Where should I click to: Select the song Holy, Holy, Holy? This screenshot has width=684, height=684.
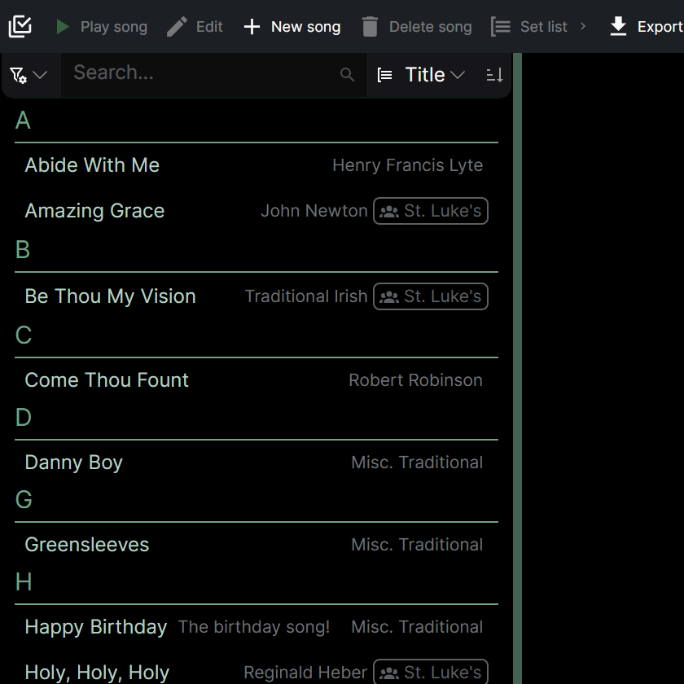pos(256,672)
